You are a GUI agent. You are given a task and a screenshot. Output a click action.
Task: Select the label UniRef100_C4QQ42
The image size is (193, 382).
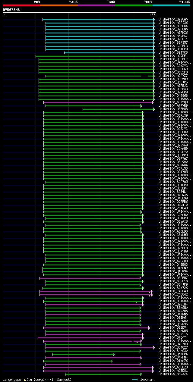pyautogui.click(x=173, y=295)
